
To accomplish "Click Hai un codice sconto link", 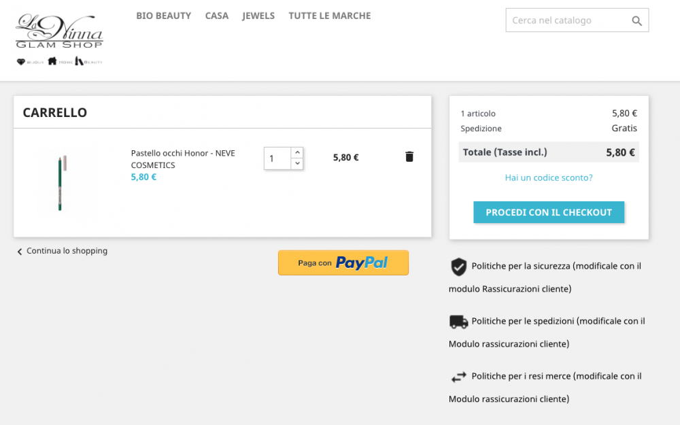I will (x=549, y=177).
